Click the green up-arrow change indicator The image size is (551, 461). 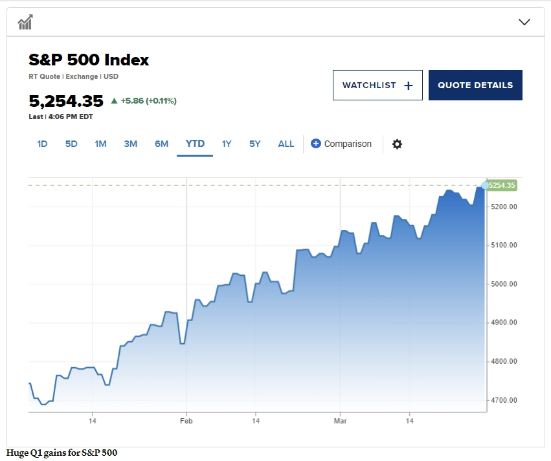coord(114,101)
